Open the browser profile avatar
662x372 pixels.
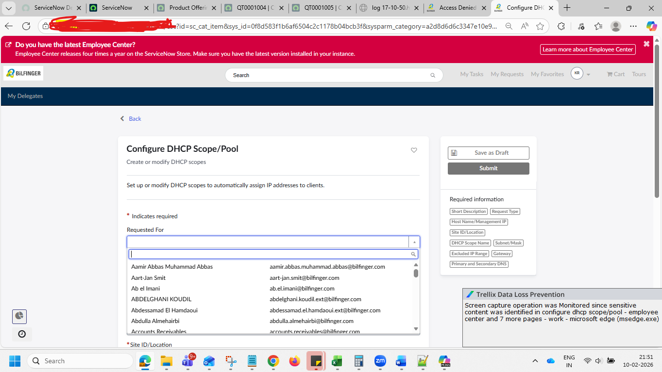pyautogui.click(x=616, y=26)
